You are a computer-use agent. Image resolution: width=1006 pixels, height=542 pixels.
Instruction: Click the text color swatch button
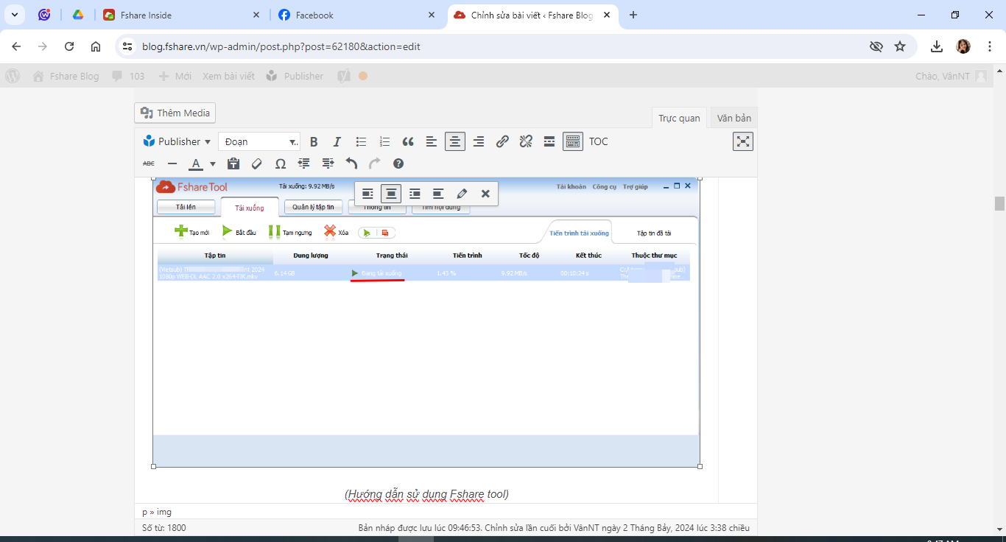[x=196, y=163]
